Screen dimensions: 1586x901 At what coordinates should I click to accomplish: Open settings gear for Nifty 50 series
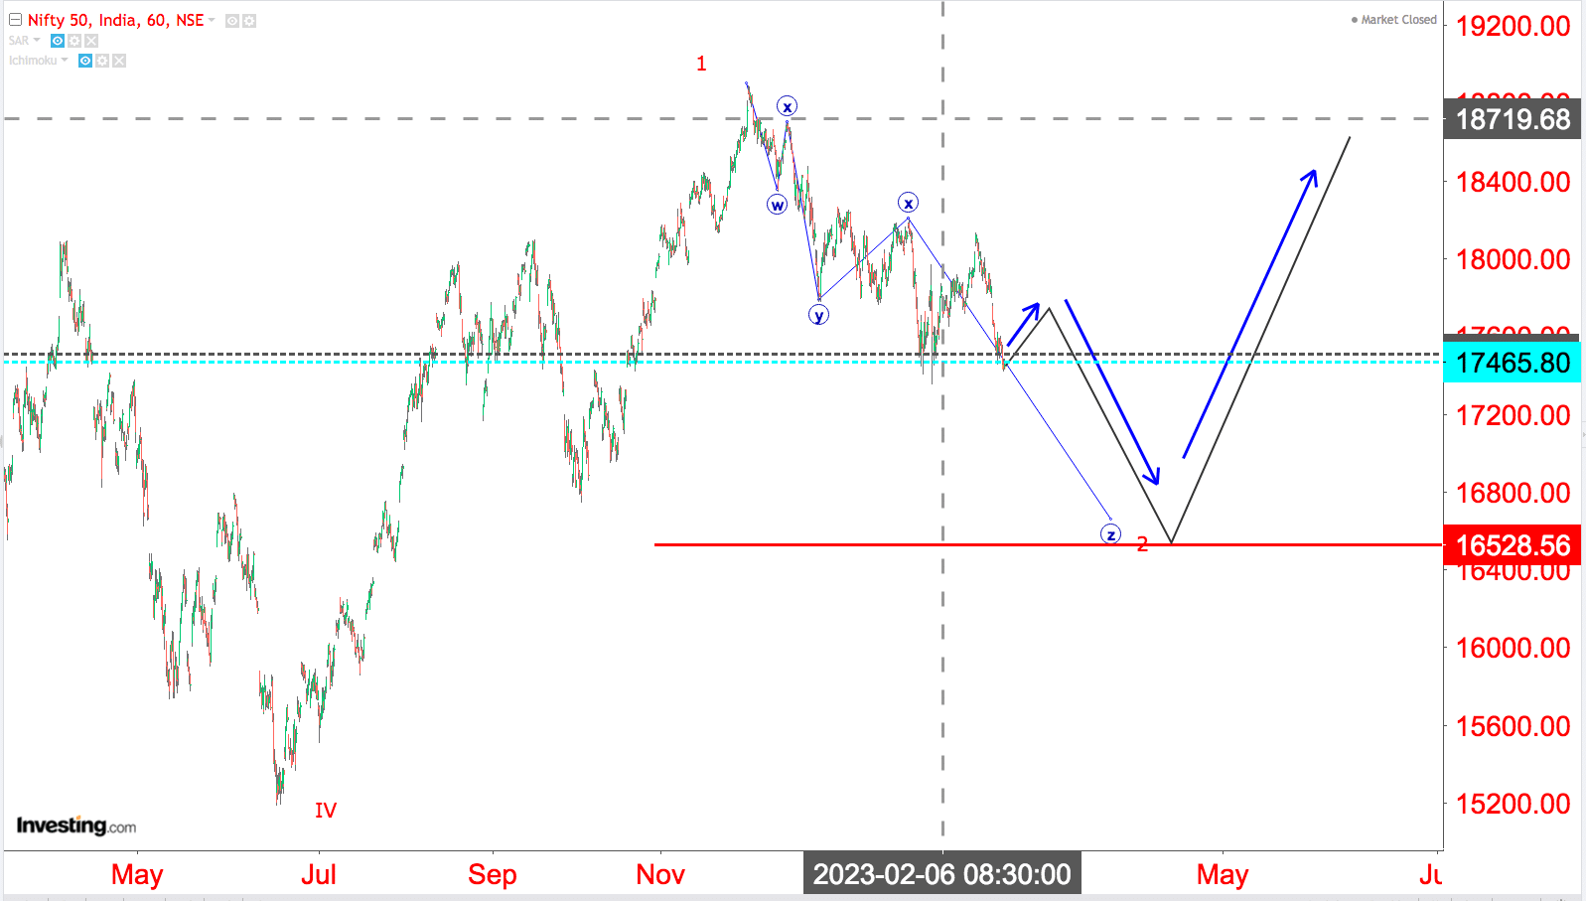pos(249,21)
